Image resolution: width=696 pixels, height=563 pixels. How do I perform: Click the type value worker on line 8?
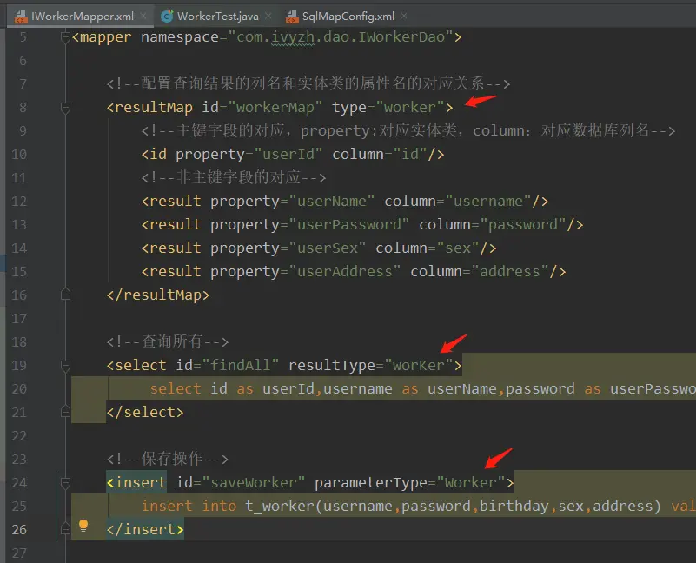410,108
